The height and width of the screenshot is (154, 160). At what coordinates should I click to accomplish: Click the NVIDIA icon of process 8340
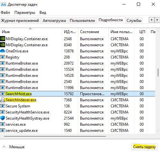[x=3, y=45]
